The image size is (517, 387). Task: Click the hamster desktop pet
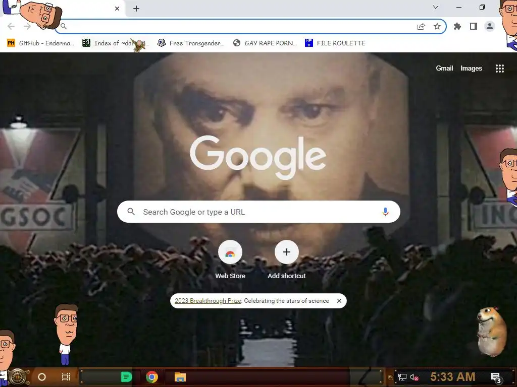(x=491, y=332)
